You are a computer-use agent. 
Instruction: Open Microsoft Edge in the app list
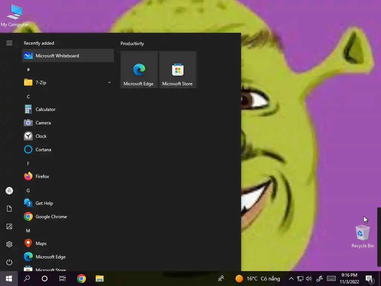[68, 257]
